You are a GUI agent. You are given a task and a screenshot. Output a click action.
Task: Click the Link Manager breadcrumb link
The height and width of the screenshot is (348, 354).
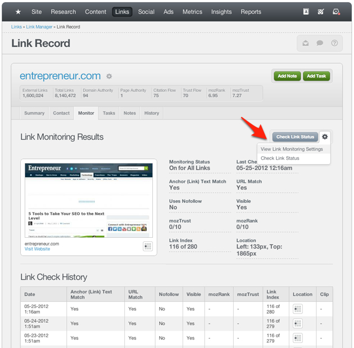point(39,27)
